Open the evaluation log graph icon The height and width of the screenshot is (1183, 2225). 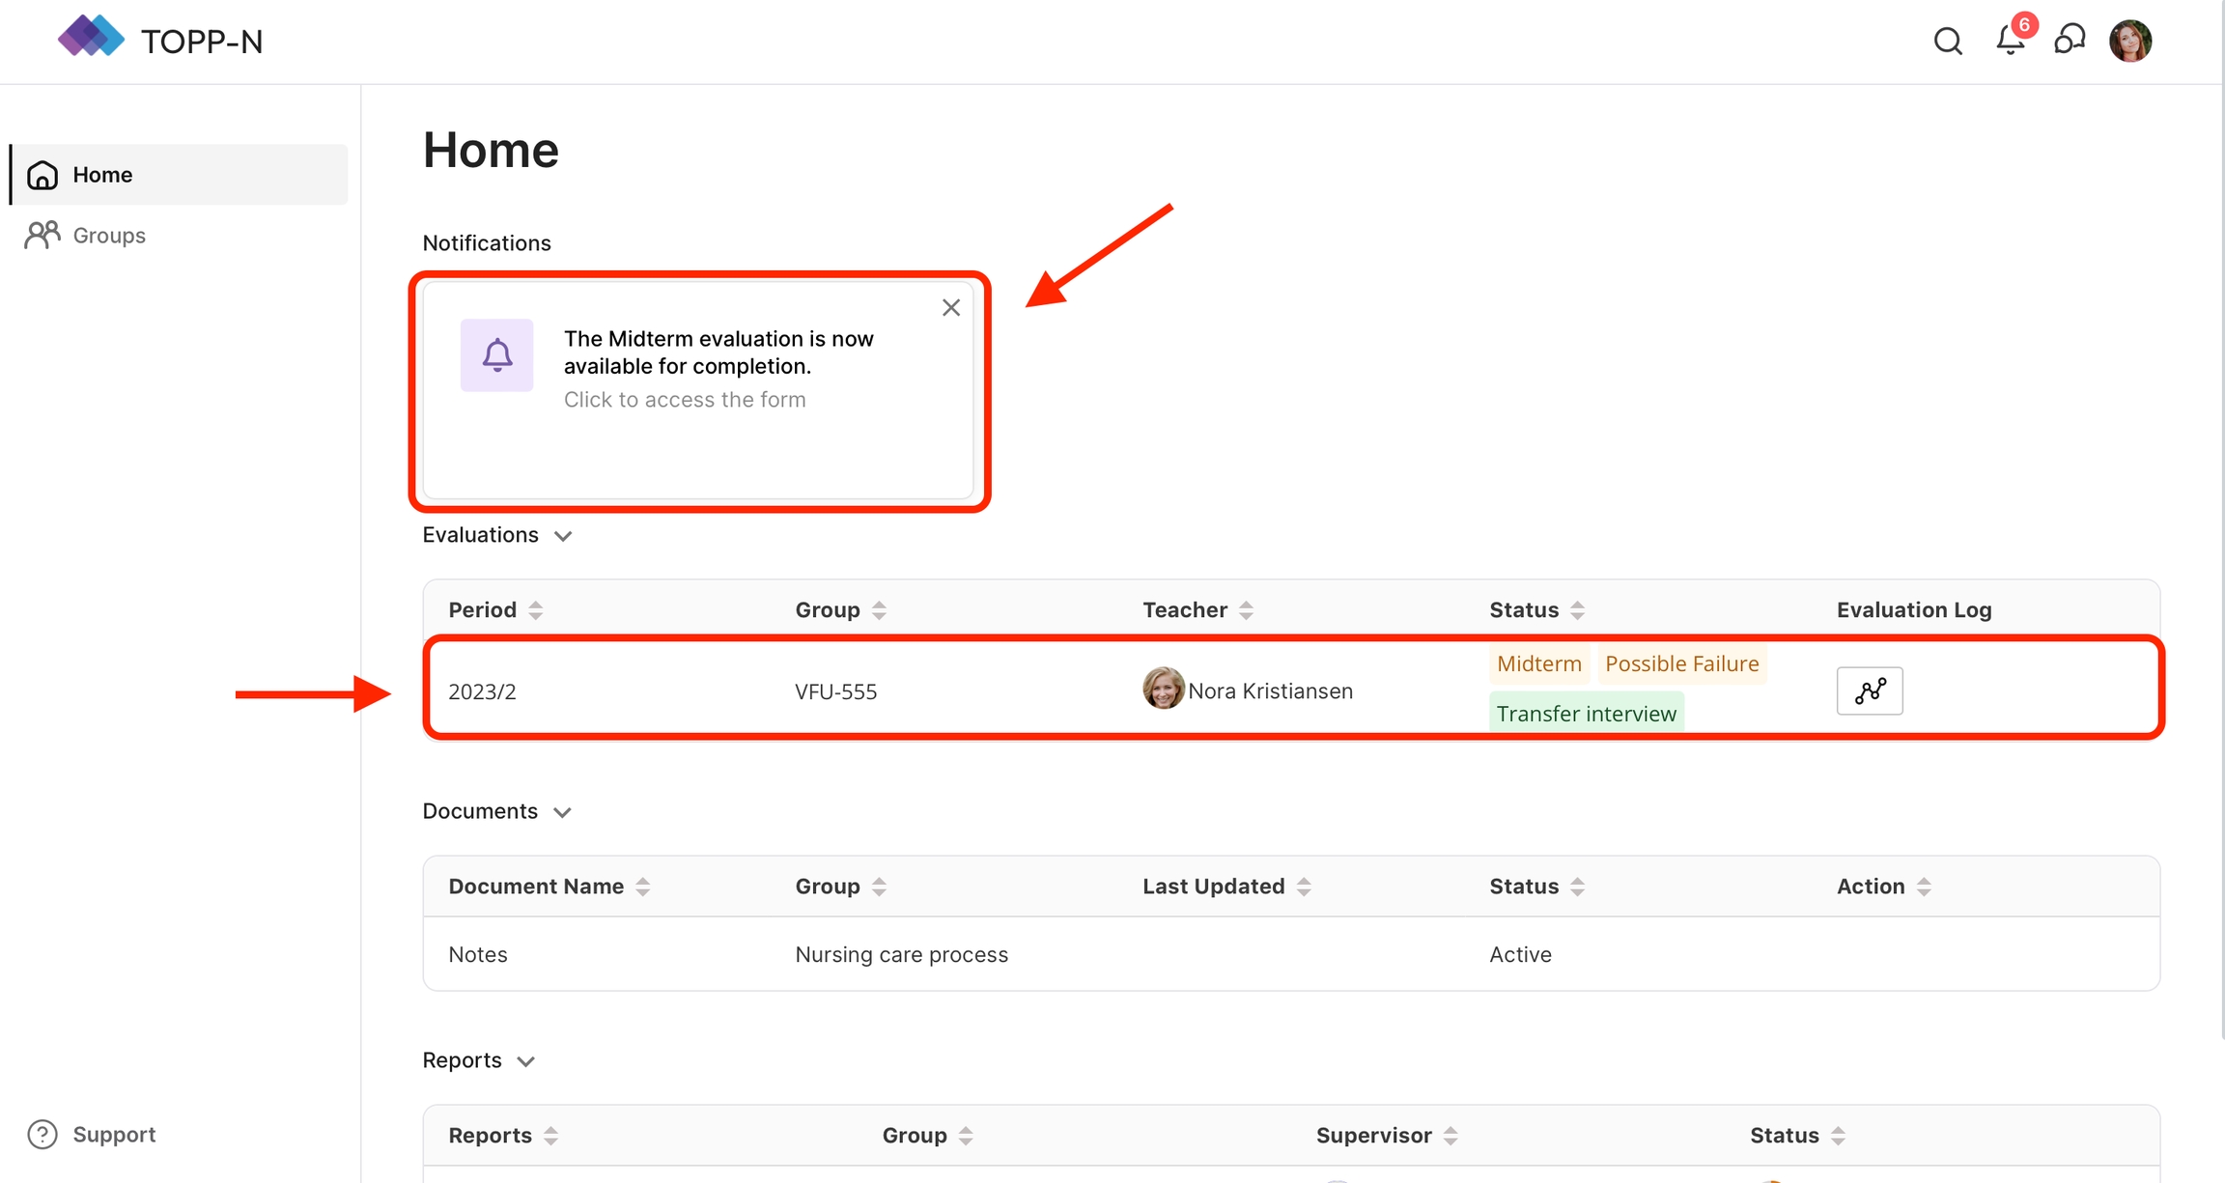(1870, 691)
